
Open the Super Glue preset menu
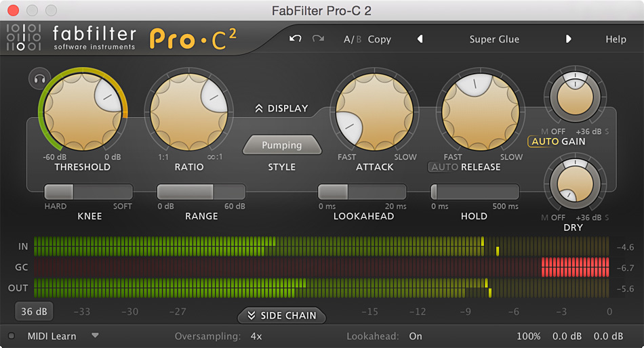pyautogui.click(x=494, y=39)
